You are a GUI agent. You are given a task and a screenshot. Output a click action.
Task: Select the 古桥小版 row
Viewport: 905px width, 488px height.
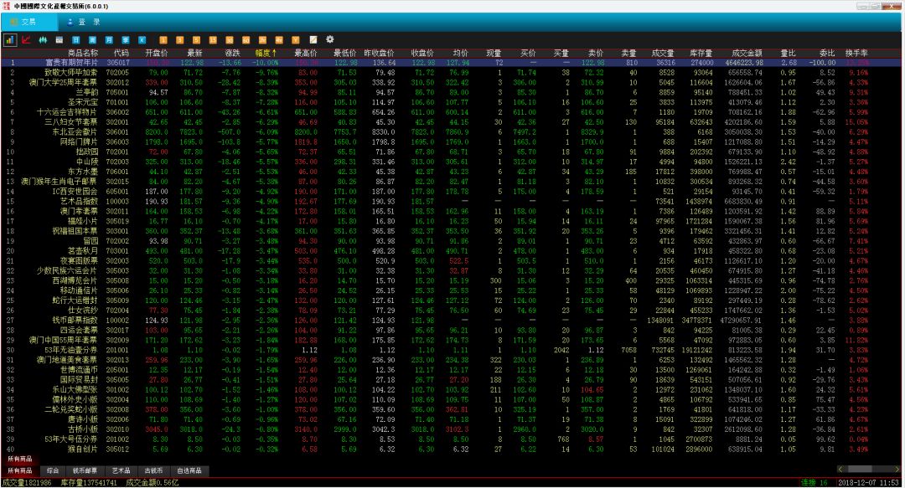pos(450,429)
